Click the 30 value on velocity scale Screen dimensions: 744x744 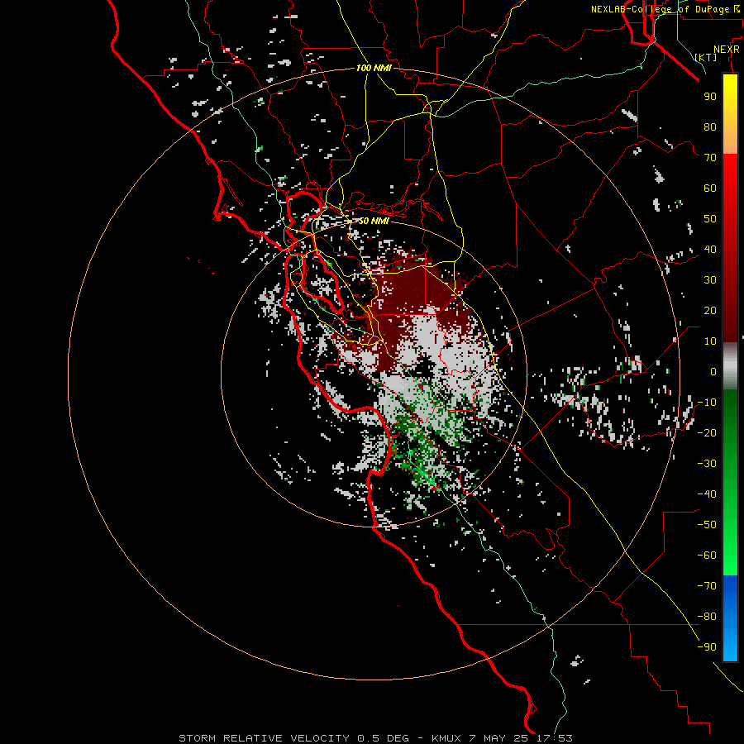pos(710,280)
